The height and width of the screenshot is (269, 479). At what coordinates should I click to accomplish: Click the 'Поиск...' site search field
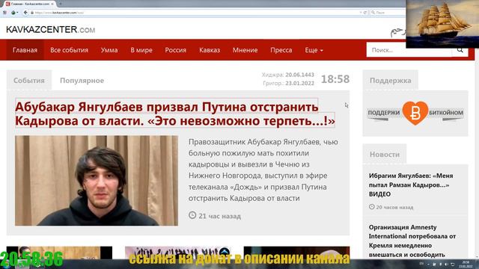[x=409, y=50]
